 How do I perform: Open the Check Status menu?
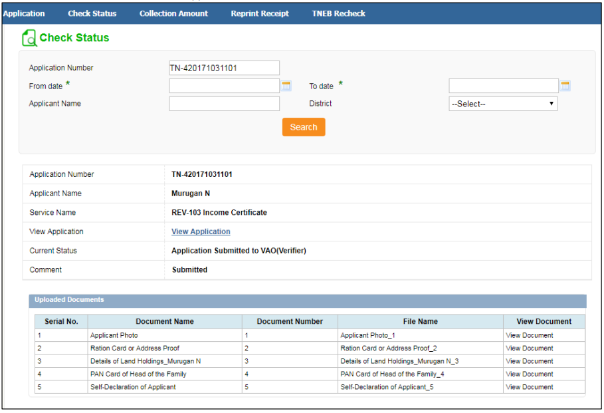click(92, 13)
